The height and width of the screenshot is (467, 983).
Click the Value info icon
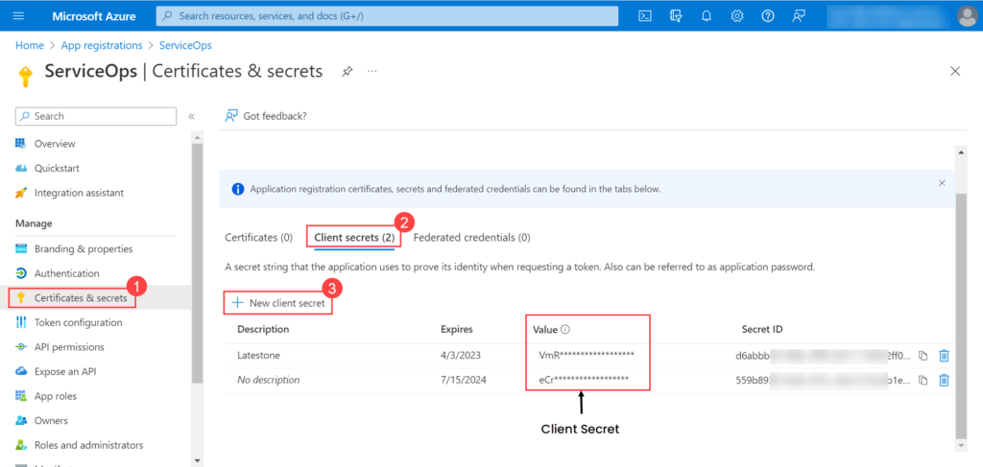565,330
